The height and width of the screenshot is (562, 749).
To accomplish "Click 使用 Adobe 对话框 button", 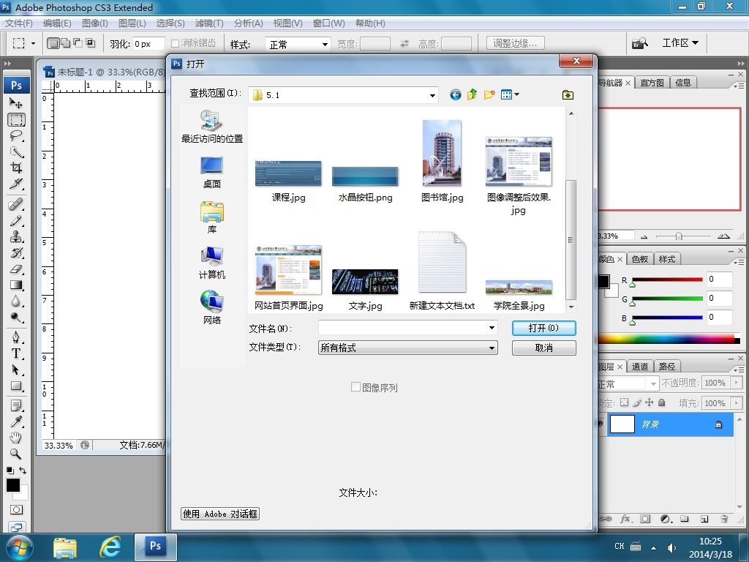I will 219,514.
